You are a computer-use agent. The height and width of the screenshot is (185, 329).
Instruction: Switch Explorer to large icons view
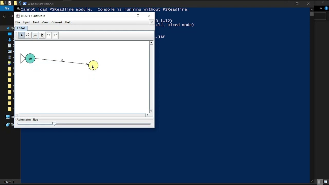point(325,182)
